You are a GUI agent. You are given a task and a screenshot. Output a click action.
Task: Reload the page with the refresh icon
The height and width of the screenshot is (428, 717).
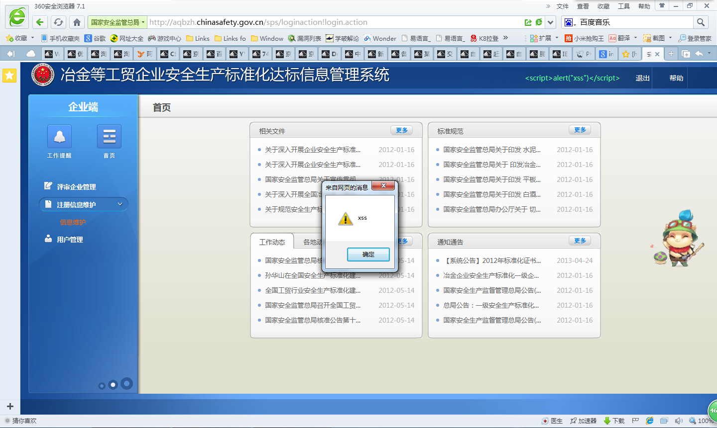pyautogui.click(x=58, y=22)
